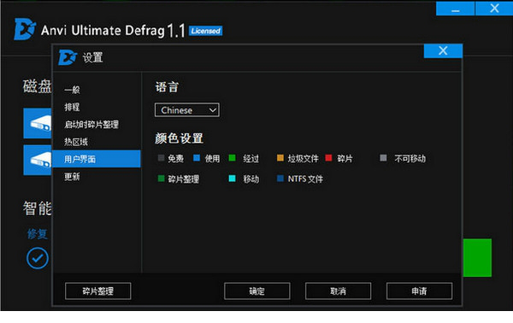
Task: Click the green button in main window
Action: [477, 257]
